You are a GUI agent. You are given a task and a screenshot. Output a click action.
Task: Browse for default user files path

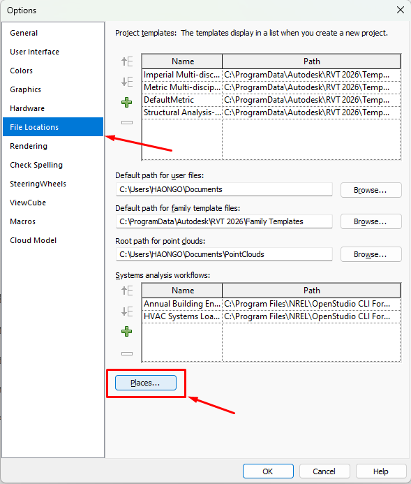pos(371,190)
